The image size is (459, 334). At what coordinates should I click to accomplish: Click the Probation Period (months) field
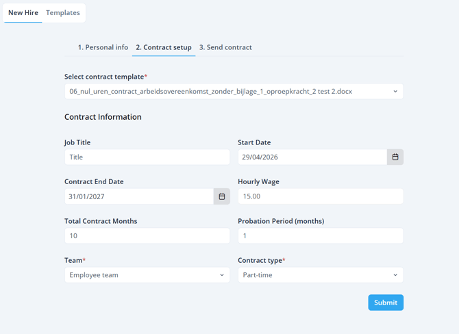(x=321, y=235)
